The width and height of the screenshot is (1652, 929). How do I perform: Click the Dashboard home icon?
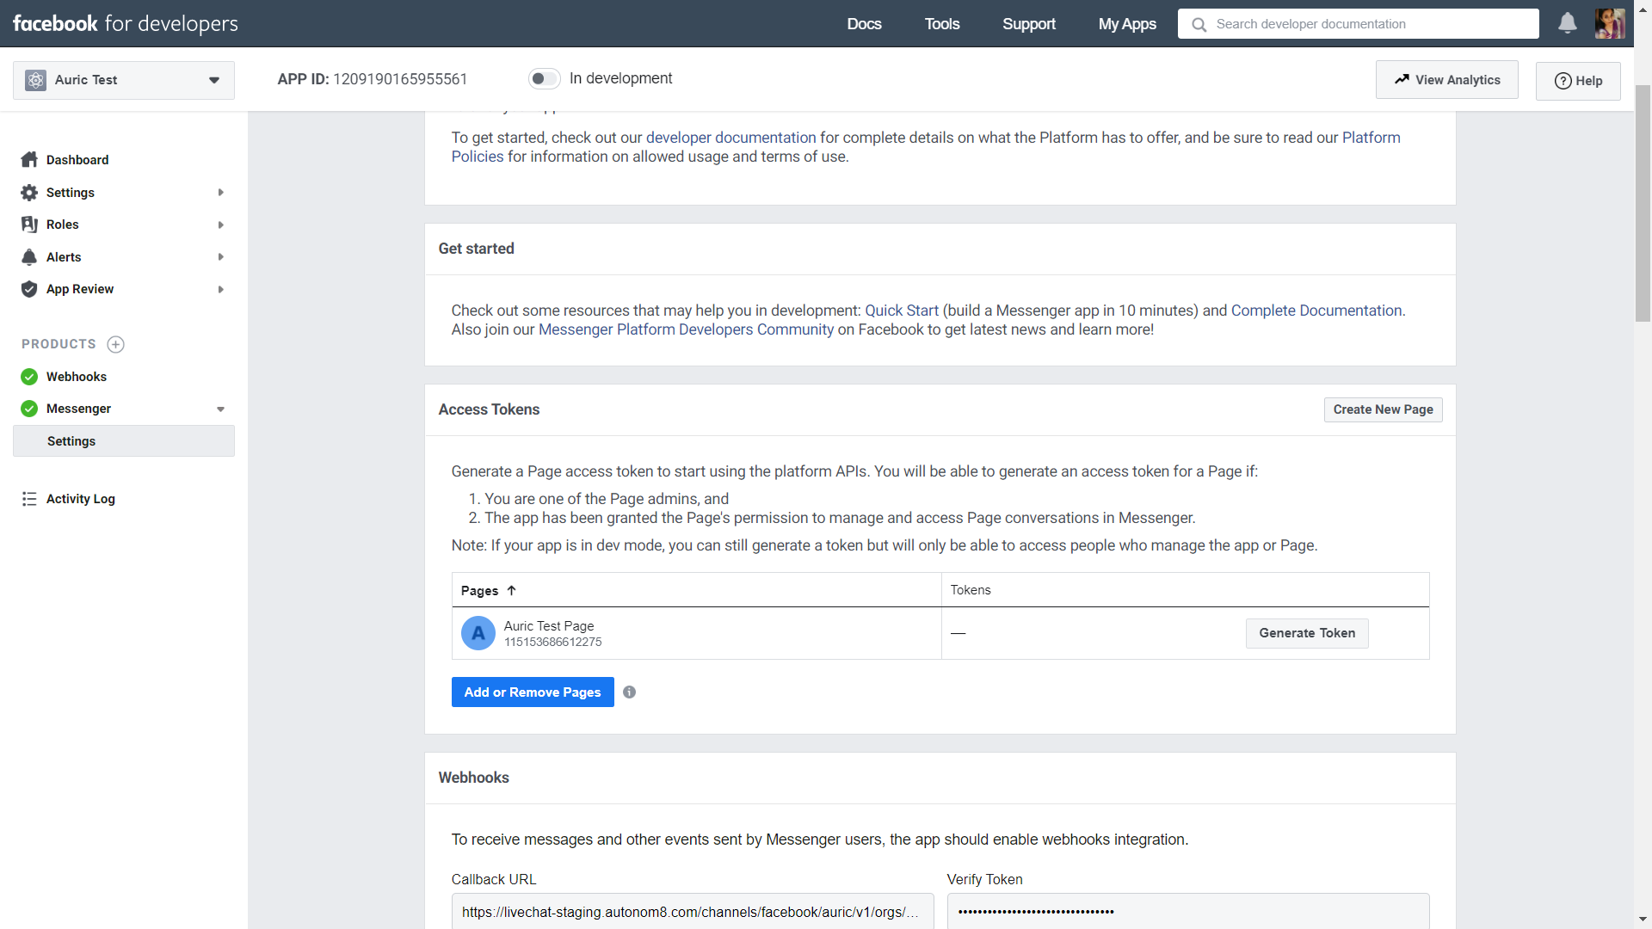click(29, 160)
